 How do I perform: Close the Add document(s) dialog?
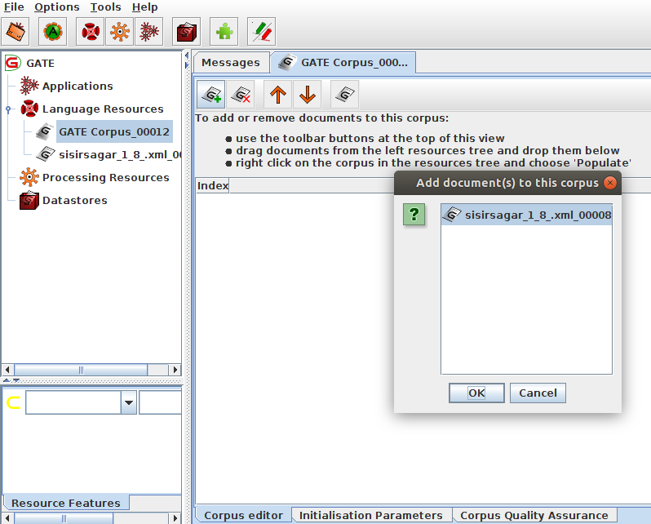pyautogui.click(x=610, y=183)
